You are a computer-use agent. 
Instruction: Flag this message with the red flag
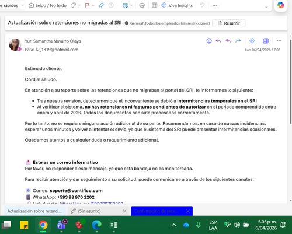point(87,5)
